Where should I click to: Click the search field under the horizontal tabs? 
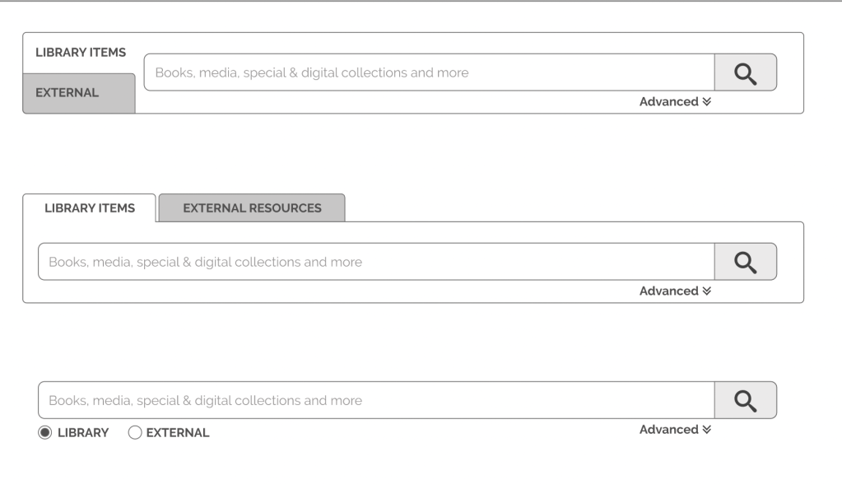(x=375, y=262)
